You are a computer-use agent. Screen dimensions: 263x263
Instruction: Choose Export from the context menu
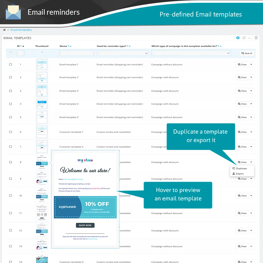[240, 174]
